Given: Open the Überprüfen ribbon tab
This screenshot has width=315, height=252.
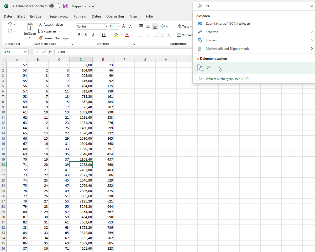Looking at the screenshot, I should tap(115, 16).
